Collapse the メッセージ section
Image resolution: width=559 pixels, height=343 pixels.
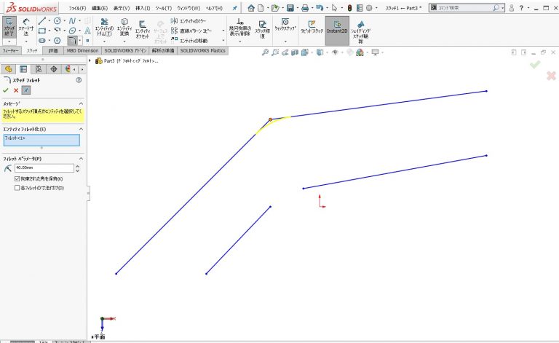pos(80,103)
